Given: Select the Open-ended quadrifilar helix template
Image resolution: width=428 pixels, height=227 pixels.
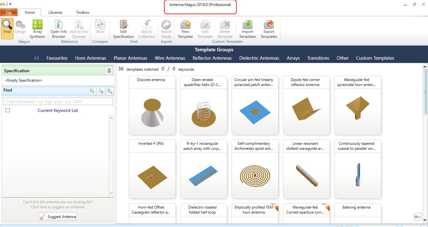Looking at the screenshot, I should tap(204, 105).
